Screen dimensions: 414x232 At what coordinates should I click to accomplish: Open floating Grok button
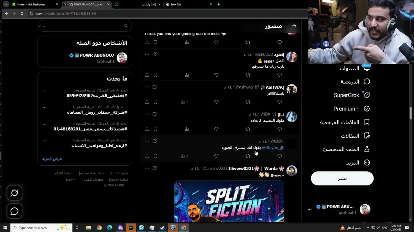[15, 193]
